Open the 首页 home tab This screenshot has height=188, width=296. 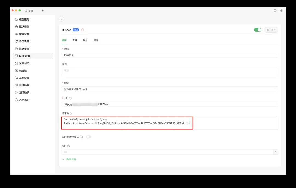coord(29,11)
